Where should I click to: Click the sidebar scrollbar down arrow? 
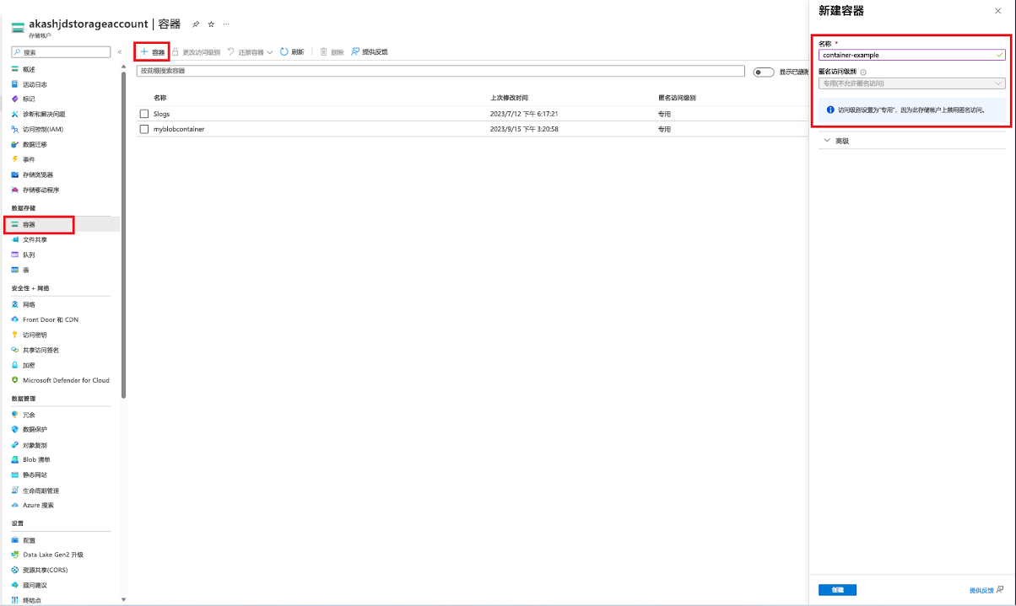[x=123, y=600]
